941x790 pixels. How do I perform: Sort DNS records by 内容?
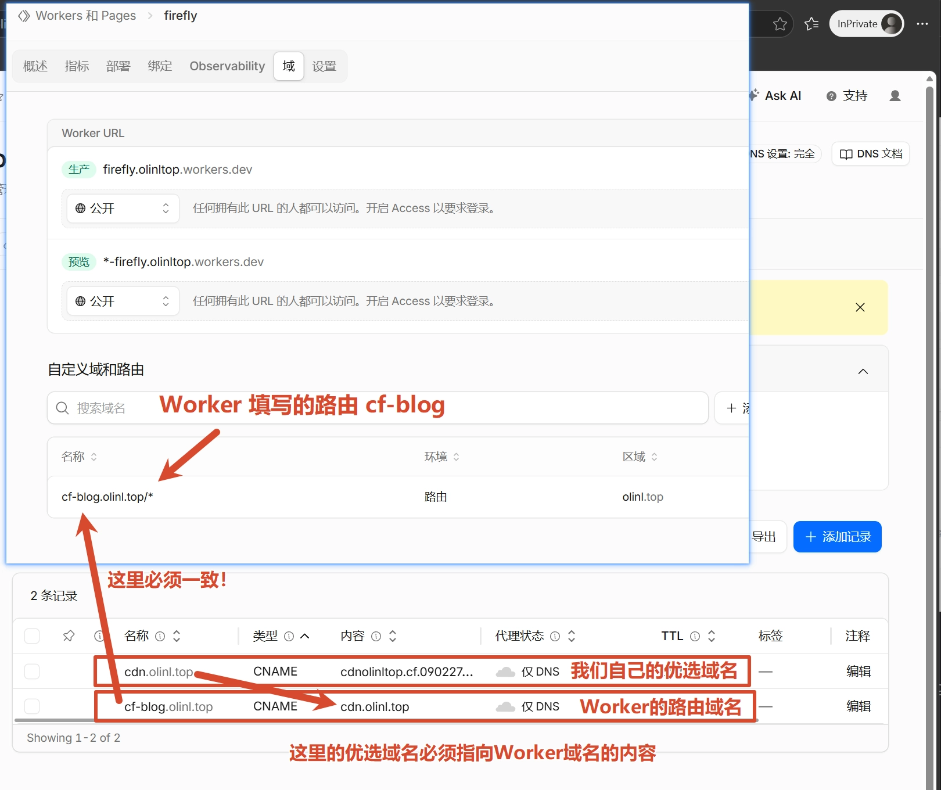pyautogui.click(x=393, y=636)
